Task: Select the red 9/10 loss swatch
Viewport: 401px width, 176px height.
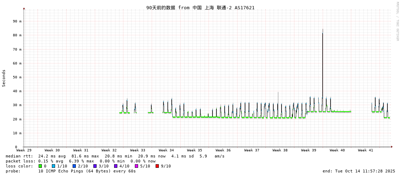Action: pyautogui.click(x=157, y=166)
